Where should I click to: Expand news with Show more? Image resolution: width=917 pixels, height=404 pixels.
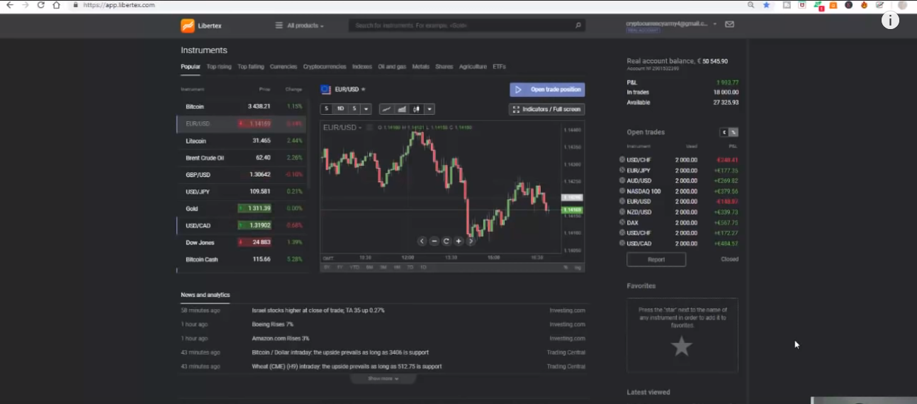383,378
